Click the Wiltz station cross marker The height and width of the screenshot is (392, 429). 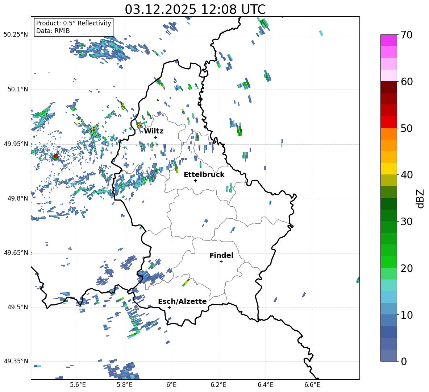pyautogui.click(x=156, y=137)
